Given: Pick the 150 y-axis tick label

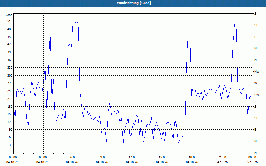Looking at the screenshot, I should point(10,114).
